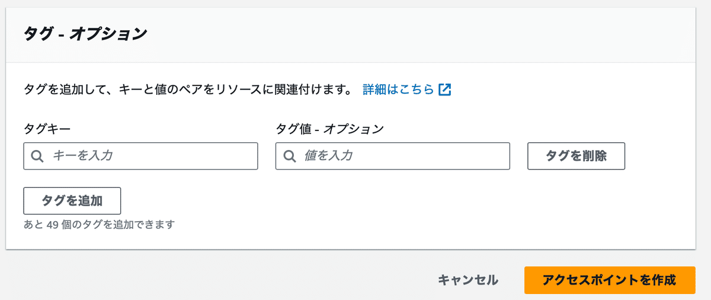The width and height of the screenshot is (711, 300).
Task: Click the orange アクセスポイントを作成 button
Action: click(610, 280)
